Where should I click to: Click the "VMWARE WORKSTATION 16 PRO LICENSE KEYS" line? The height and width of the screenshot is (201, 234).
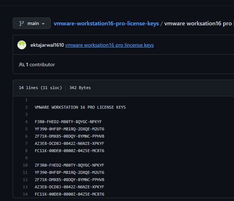(80, 107)
